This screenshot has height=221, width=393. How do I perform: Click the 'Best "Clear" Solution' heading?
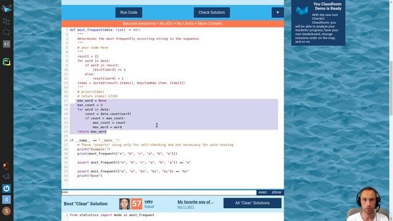coord(86,204)
